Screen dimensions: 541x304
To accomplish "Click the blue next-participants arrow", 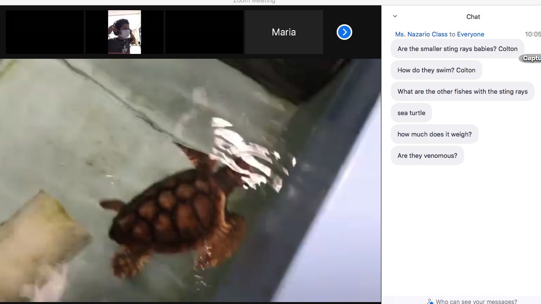I will tap(344, 32).
